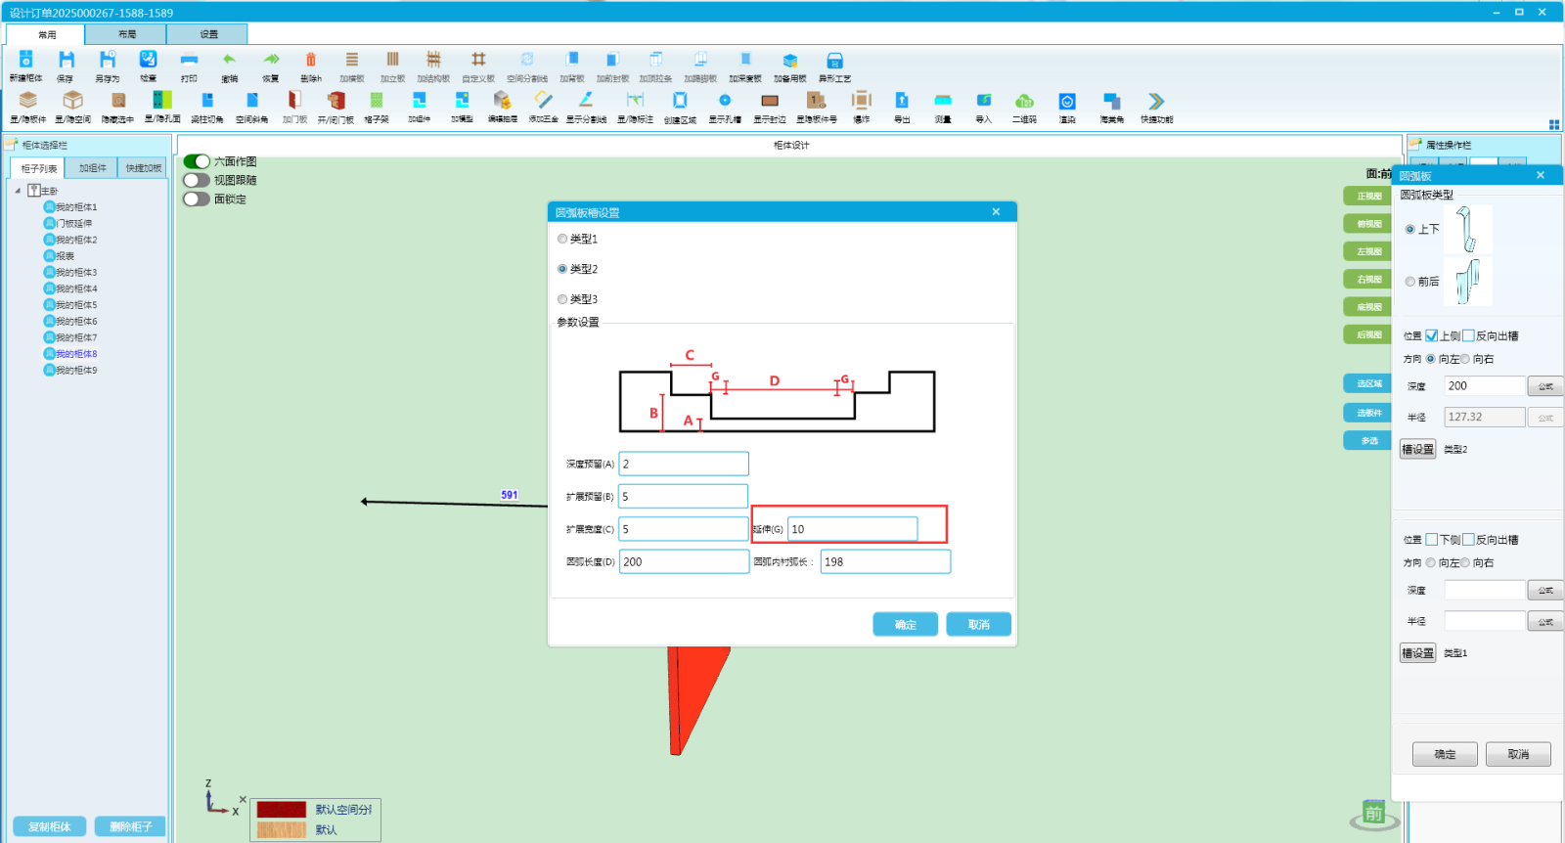Click the 撤销 (Undo) arrow icon
The width and height of the screenshot is (1565, 843).
229,61
